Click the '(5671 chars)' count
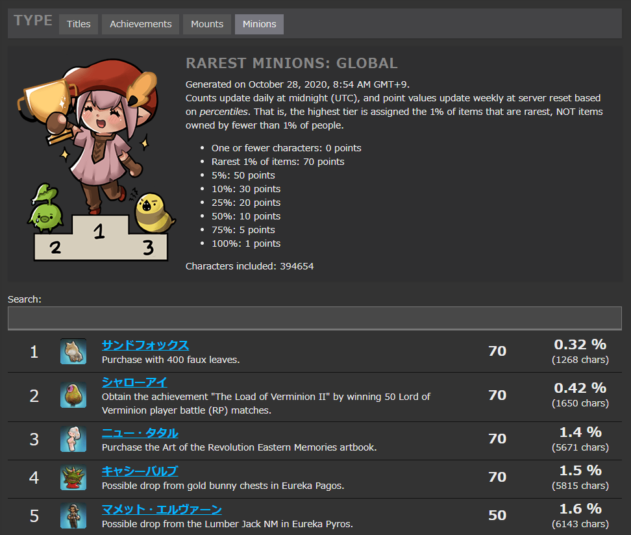The image size is (631, 535). [x=580, y=447]
